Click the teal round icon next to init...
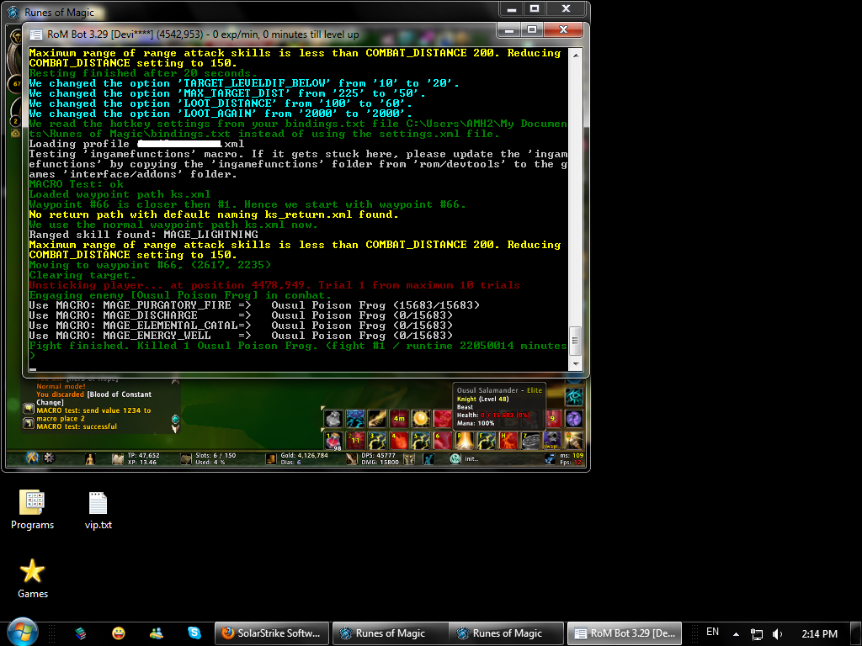 (x=455, y=458)
